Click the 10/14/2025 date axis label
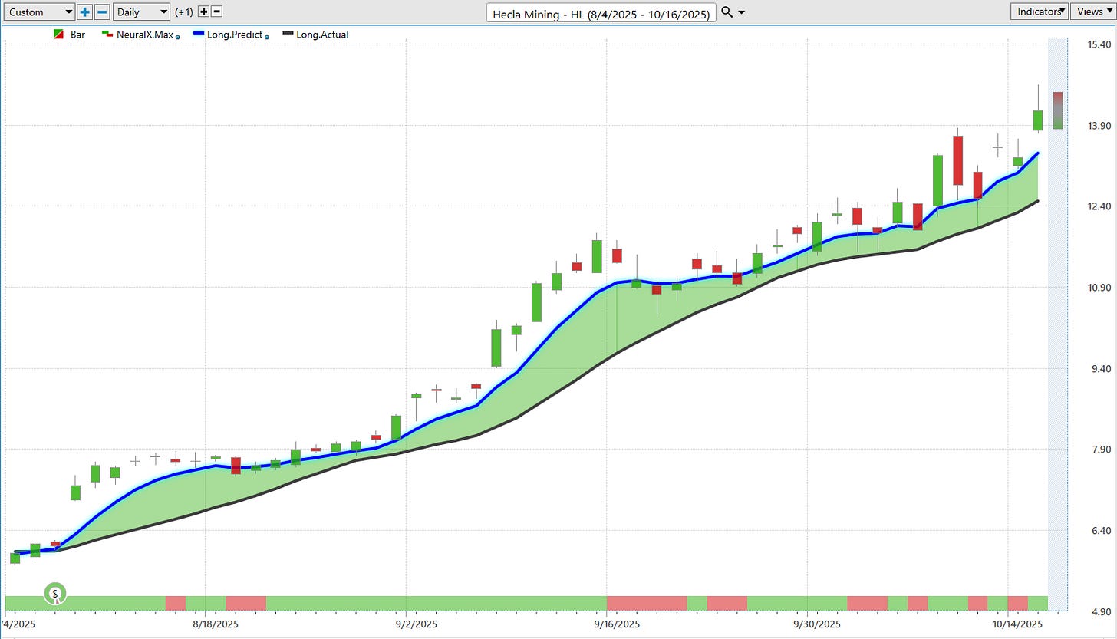The height and width of the screenshot is (639, 1117). (1018, 624)
